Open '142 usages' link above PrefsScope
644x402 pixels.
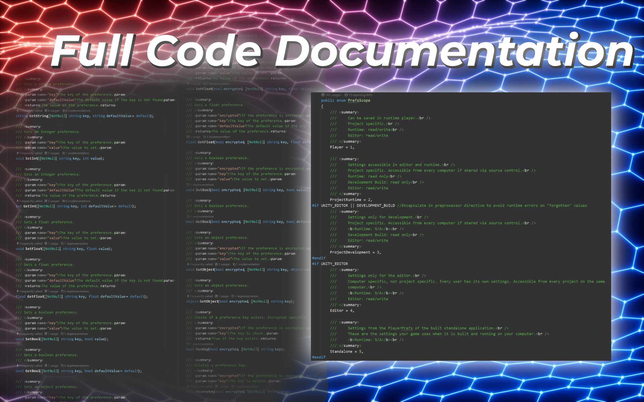[x=333, y=95]
